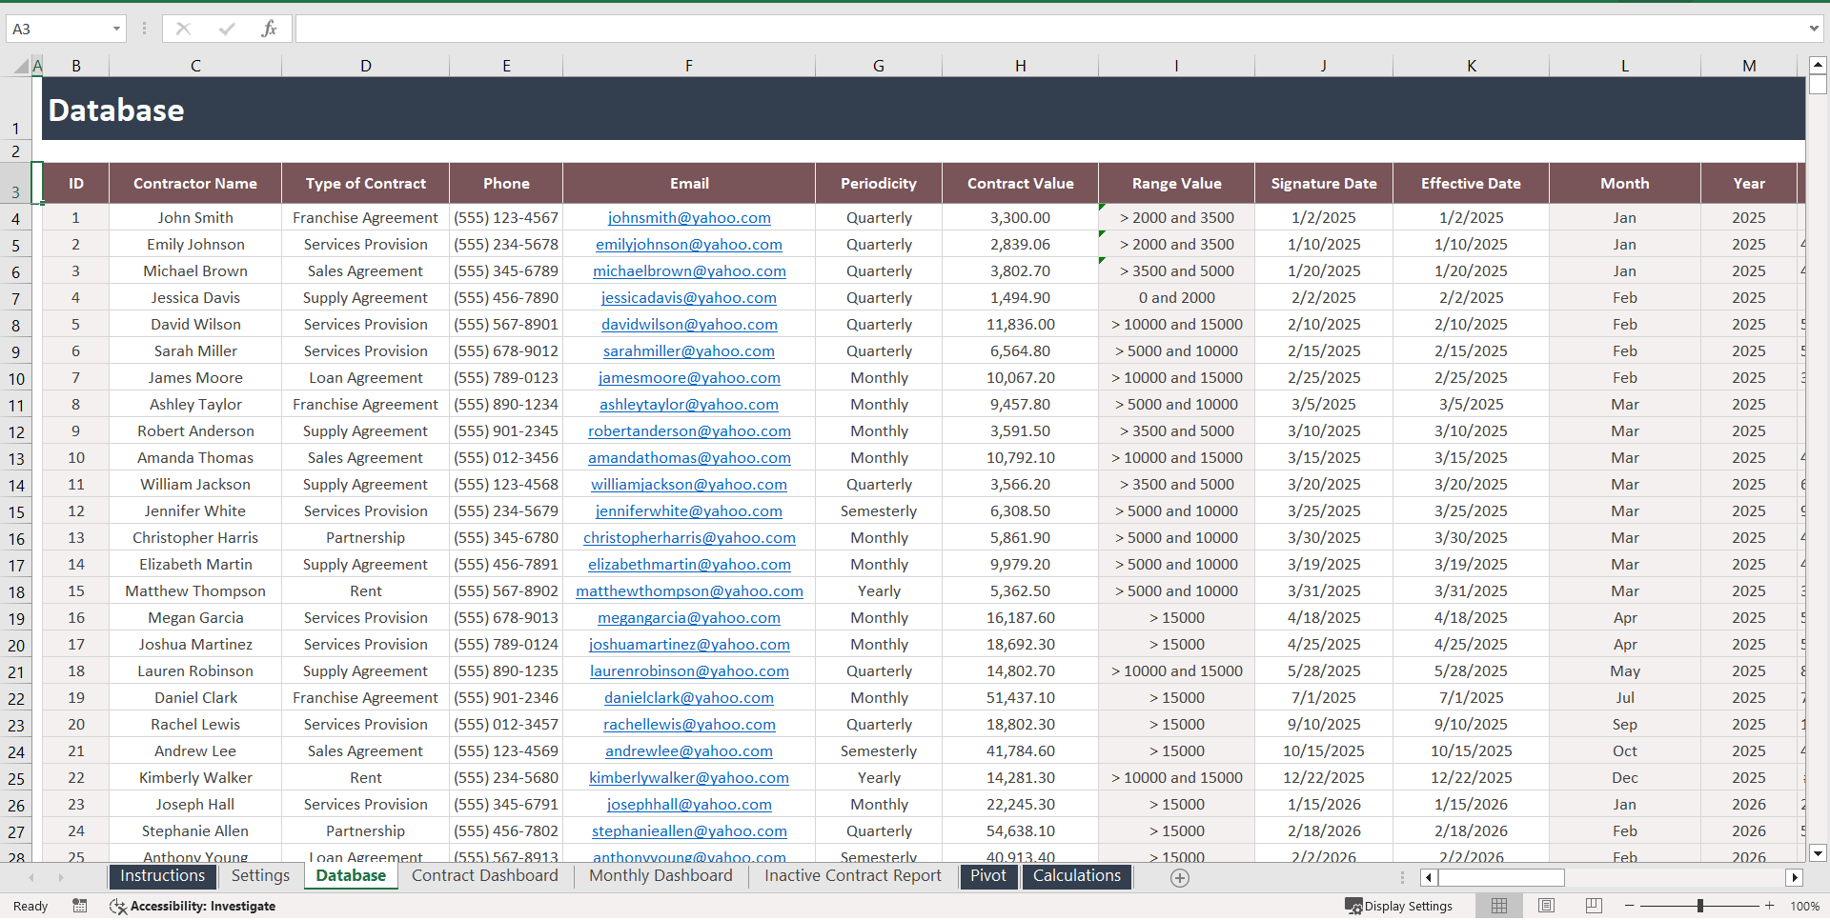Click horizontal scrollbar left arrow
The image size is (1830, 920).
click(1428, 877)
